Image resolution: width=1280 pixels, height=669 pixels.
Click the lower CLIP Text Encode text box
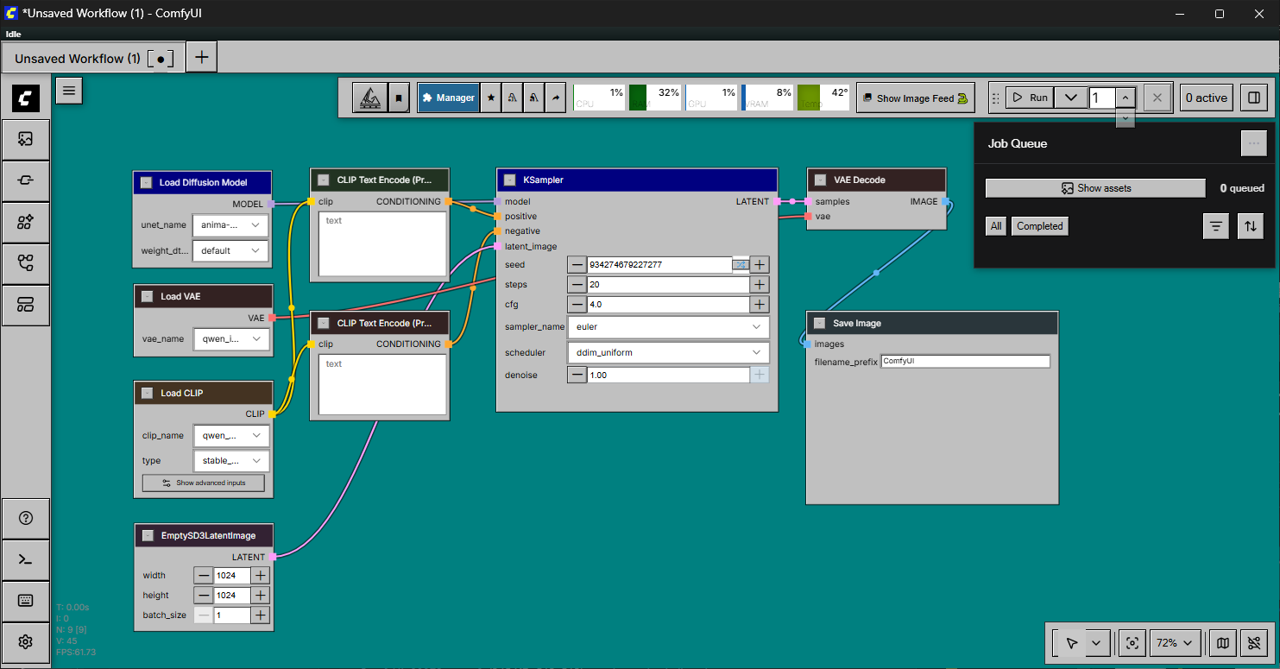[383, 385]
